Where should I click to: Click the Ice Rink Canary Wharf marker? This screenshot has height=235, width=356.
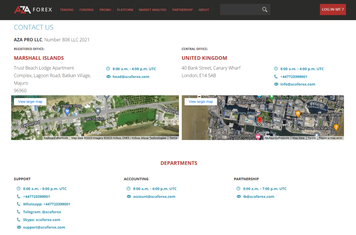pos(271,98)
